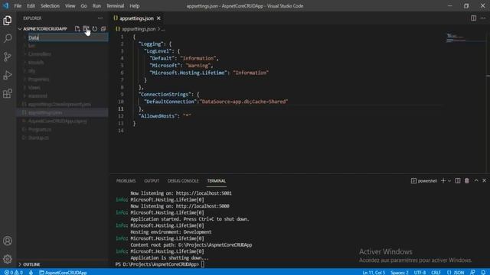The image size is (490, 275).
Task: Click the New File icon in Explorer
Action: tap(77, 29)
